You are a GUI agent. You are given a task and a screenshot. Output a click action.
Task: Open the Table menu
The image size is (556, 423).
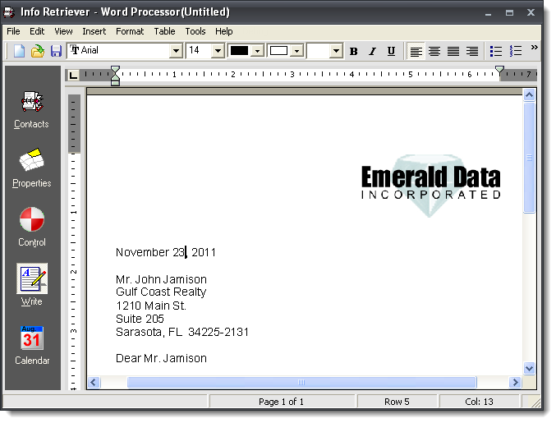164,31
